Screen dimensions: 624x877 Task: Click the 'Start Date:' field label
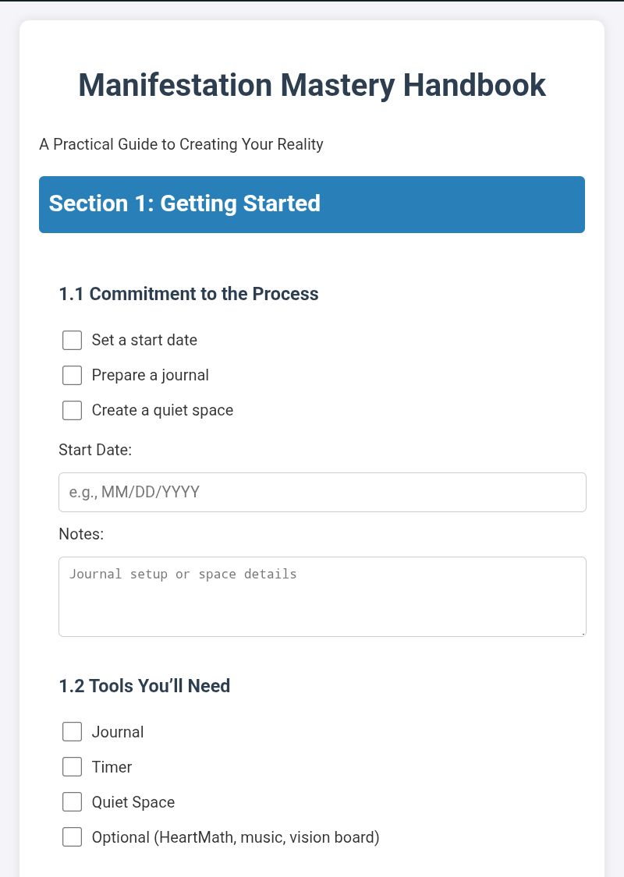[x=95, y=450]
